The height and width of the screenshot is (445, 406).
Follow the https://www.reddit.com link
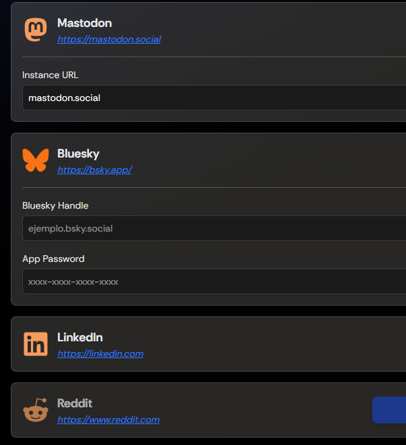click(108, 419)
